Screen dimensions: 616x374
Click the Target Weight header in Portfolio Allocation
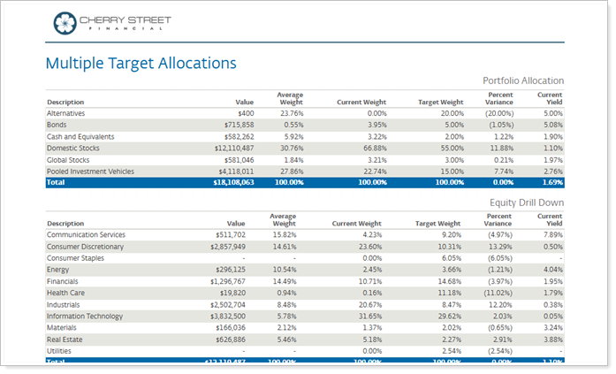(x=440, y=102)
